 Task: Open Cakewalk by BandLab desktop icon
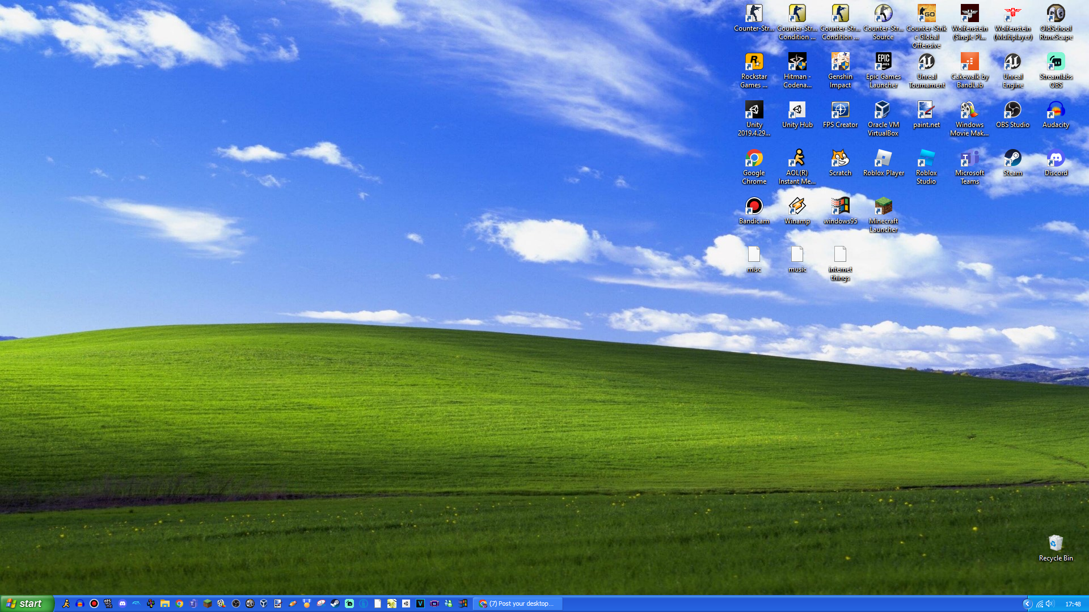pyautogui.click(x=969, y=70)
